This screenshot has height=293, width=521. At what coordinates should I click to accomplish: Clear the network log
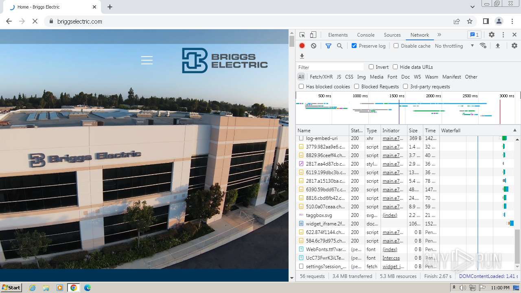(313, 46)
